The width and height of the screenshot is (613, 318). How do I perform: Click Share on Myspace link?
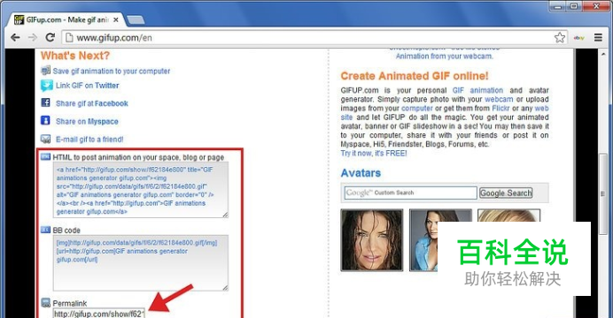point(87,121)
